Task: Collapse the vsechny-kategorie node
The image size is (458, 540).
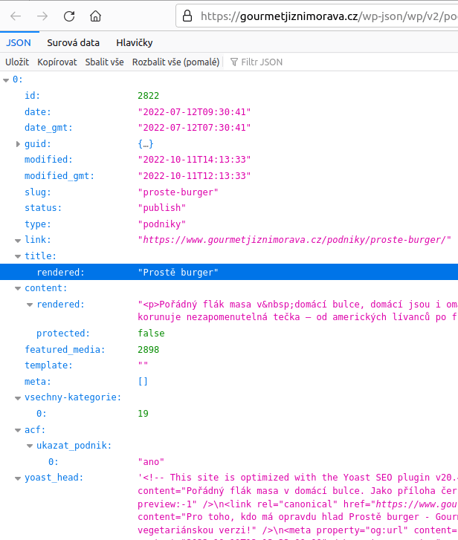Action: click(18, 397)
